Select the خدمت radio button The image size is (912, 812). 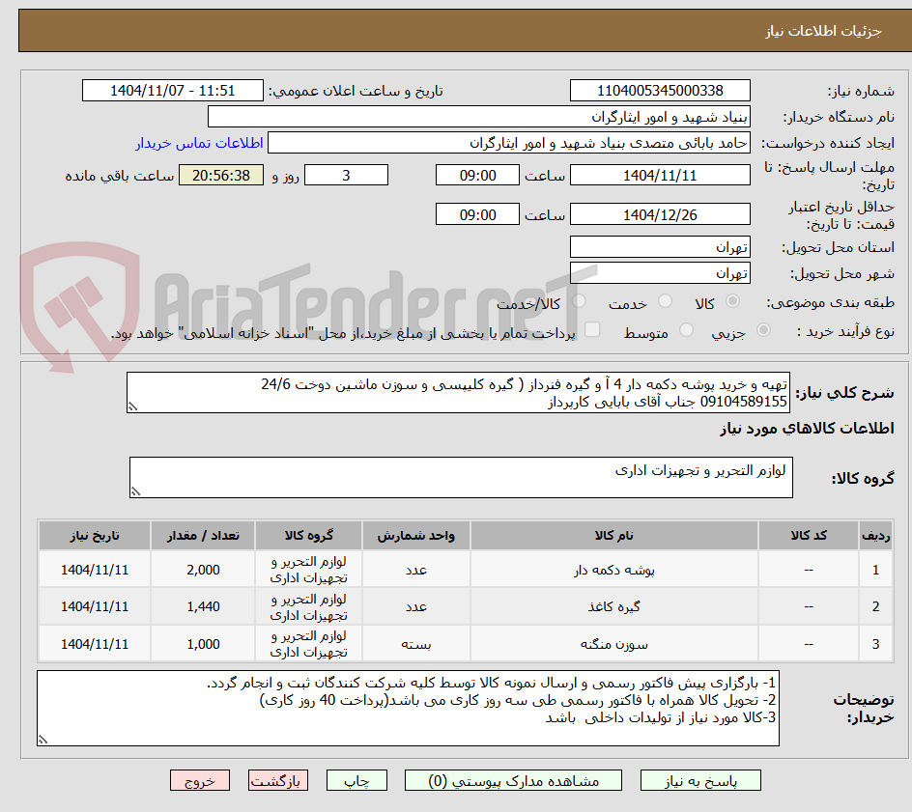665,301
